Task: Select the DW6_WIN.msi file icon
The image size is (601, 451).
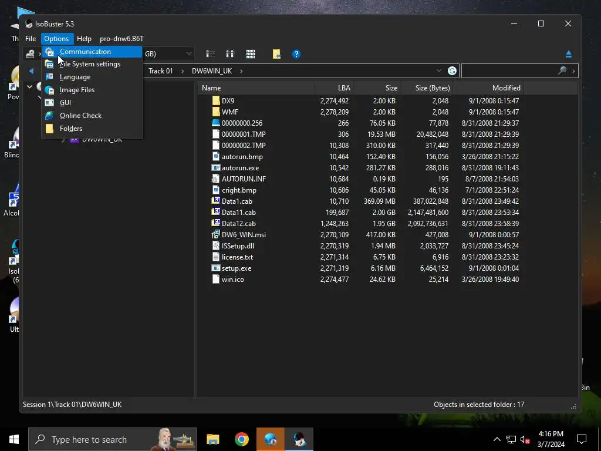Action: (x=216, y=234)
